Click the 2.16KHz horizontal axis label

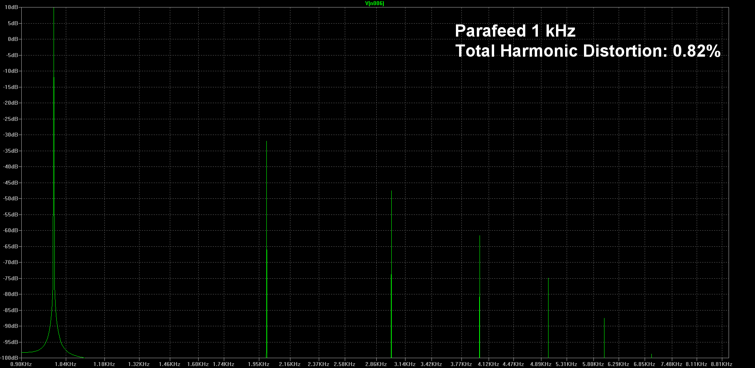290,364
